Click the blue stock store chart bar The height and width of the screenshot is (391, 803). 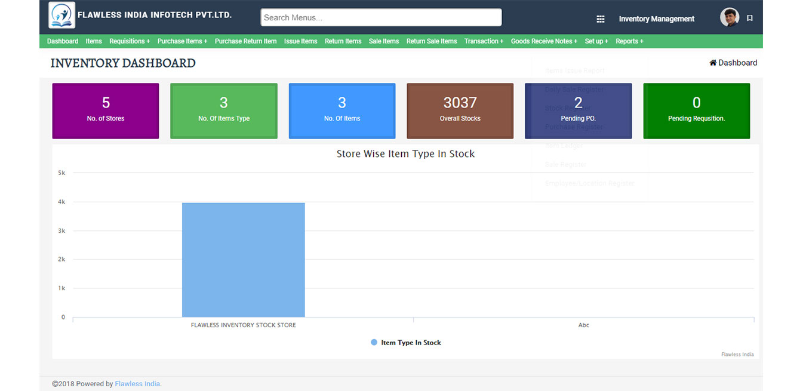243,260
